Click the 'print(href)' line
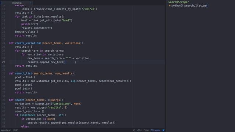Viewport: 235px width, 132px height. tap(30, 24)
